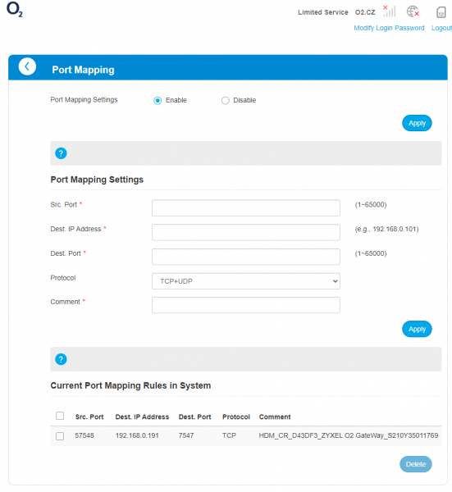Image resolution: width=452 pixels, height=492 pixels.
Task: Focus the Src. Port input field
Action: (x=246, y=207)
